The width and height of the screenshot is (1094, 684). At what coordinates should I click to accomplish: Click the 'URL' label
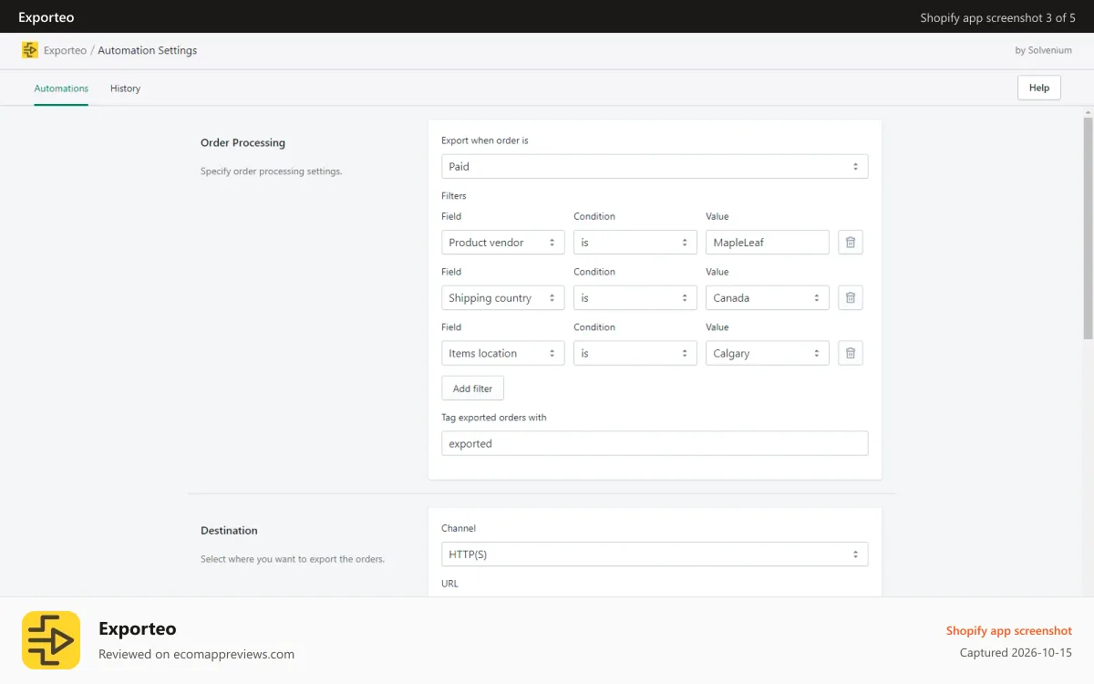click(449, 583)
